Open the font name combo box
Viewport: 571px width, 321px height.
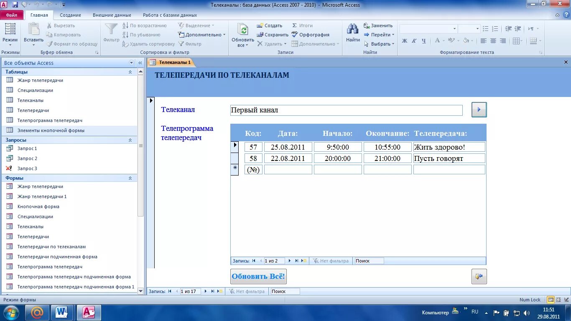428,29
